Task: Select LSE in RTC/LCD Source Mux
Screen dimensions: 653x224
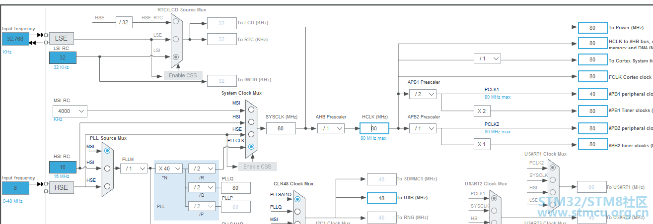Action: tap(176, 39)
